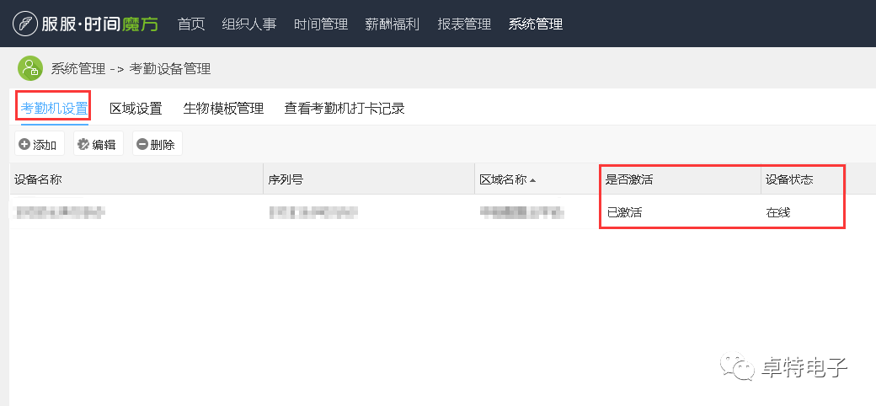Click the plus icon for 添加
This screenshot has width=876, height=406.
[x=24, y=145]
